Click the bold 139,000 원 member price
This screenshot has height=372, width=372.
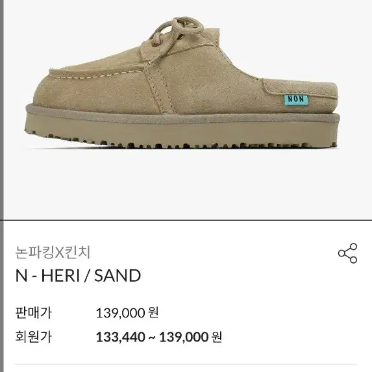[190, 337]
